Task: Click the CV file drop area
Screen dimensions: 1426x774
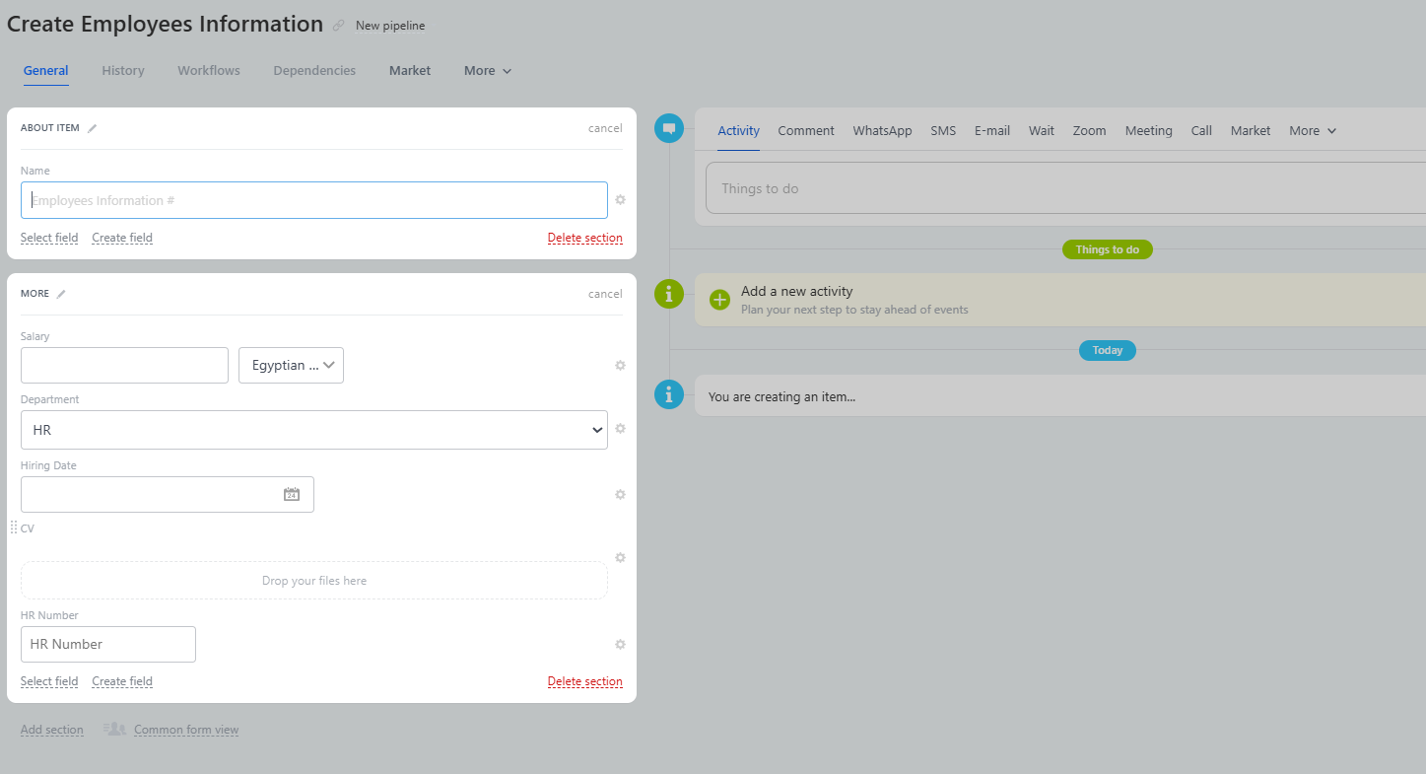Action: [x=313, y=581]
